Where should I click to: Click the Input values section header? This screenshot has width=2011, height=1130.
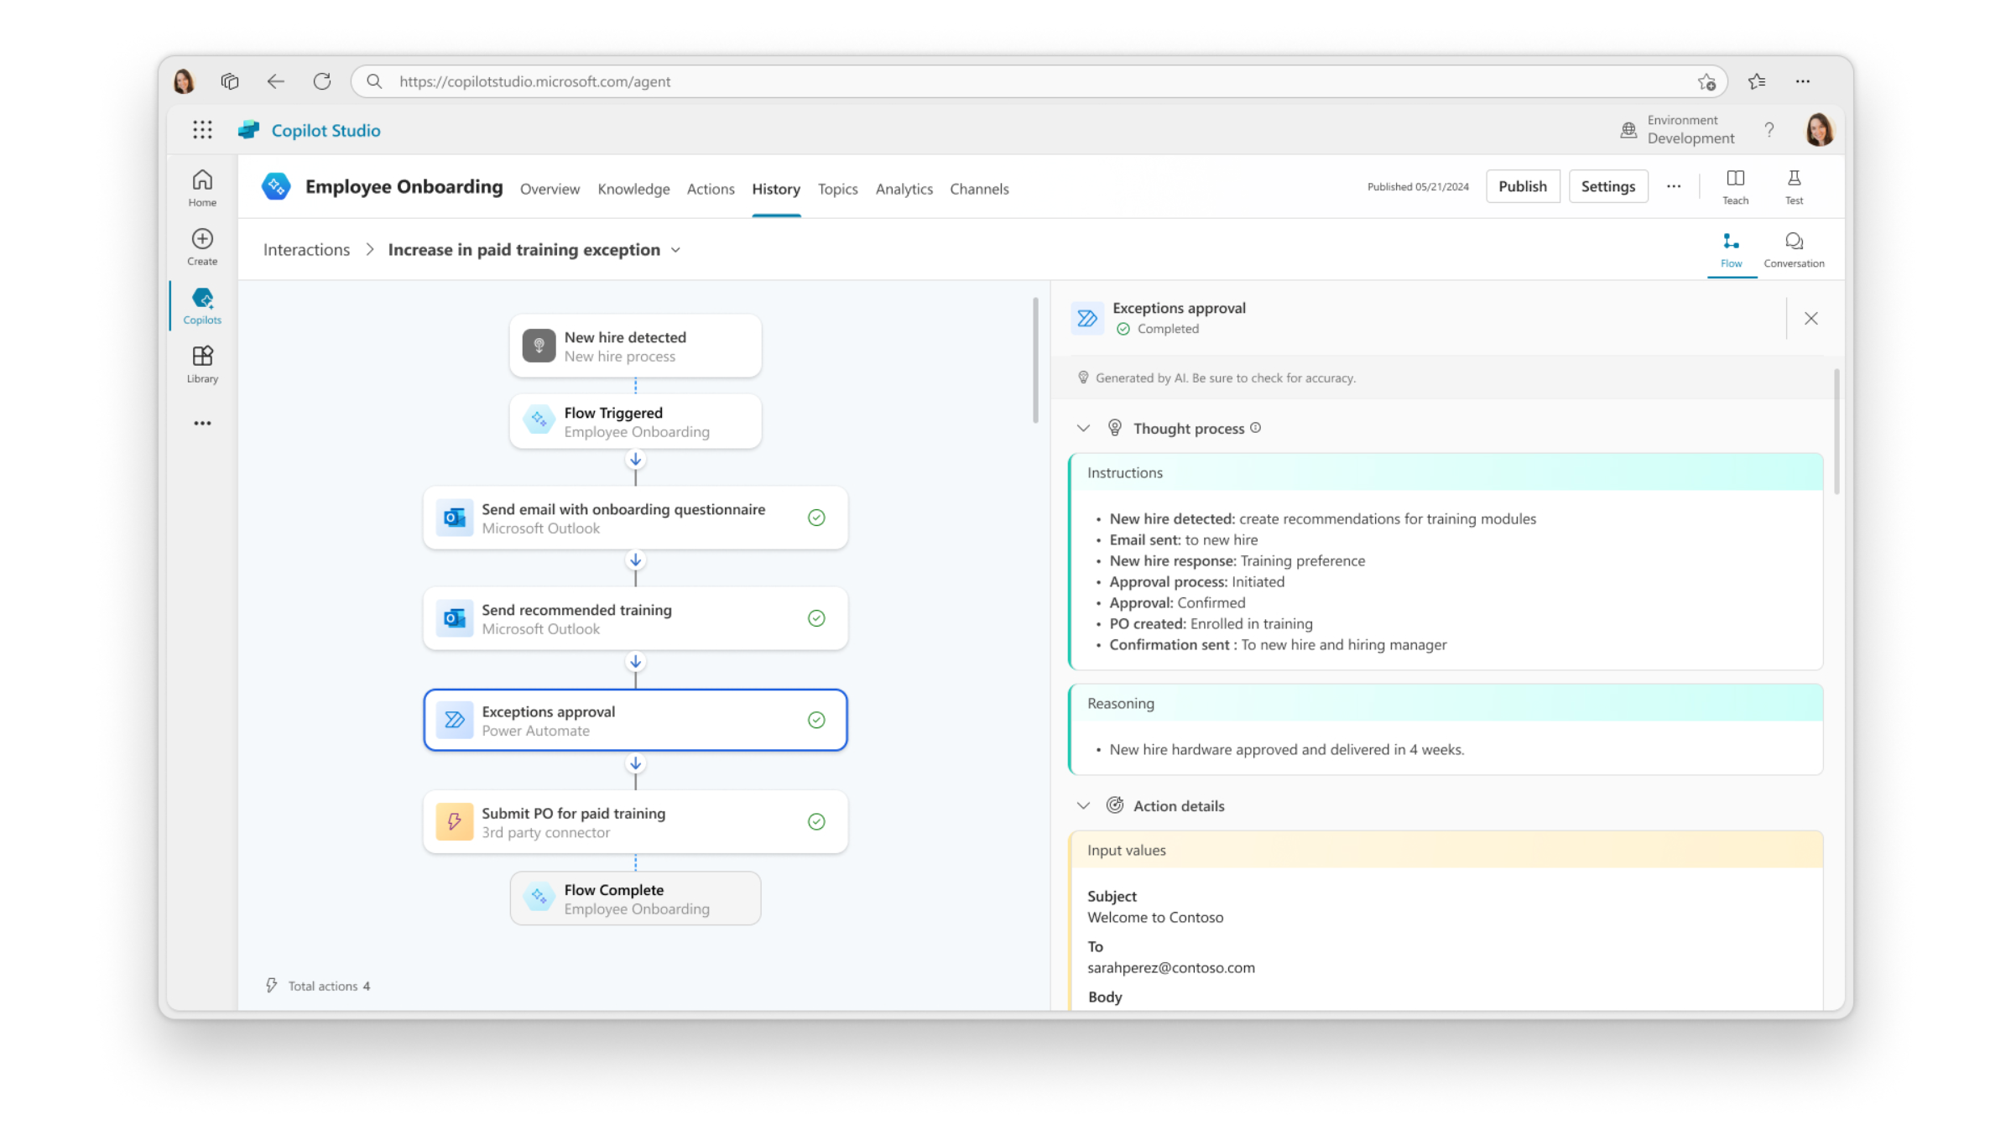click(x=1446, y=850)
